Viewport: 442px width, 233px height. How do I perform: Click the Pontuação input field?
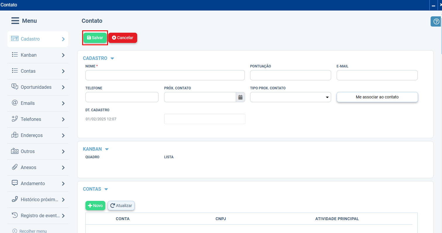point(290,75)
